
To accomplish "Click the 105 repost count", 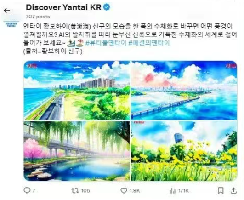I will pos(85,190).
